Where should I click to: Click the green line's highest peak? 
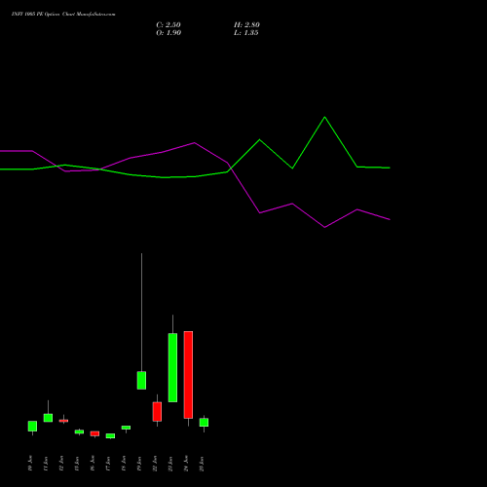324,117
